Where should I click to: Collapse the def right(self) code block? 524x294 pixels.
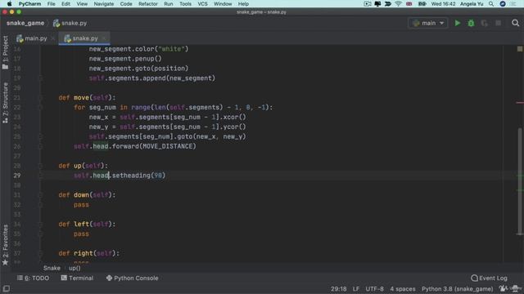pyautogui.click(x=40, y=253)
